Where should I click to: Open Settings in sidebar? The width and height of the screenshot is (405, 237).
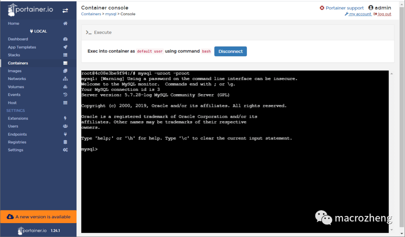pyautogui.click(x=38, y=150)
